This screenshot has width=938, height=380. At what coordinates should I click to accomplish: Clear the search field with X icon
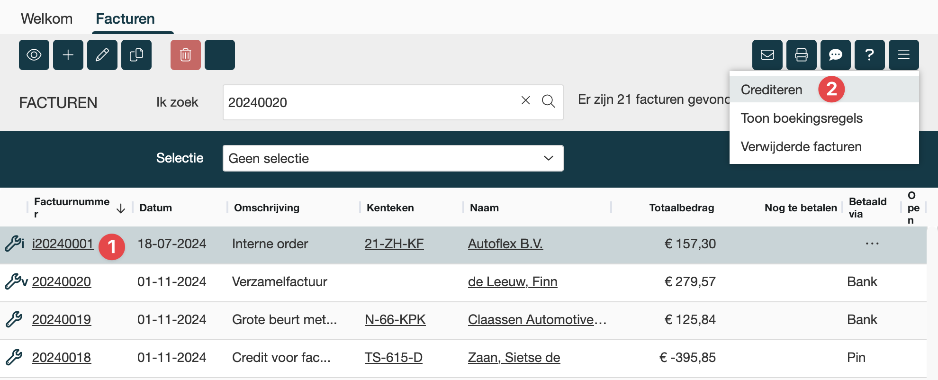tap(525, 100)
